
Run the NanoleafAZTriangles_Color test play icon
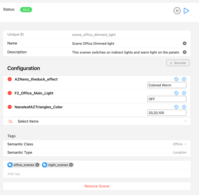click(x=184, y=107)
